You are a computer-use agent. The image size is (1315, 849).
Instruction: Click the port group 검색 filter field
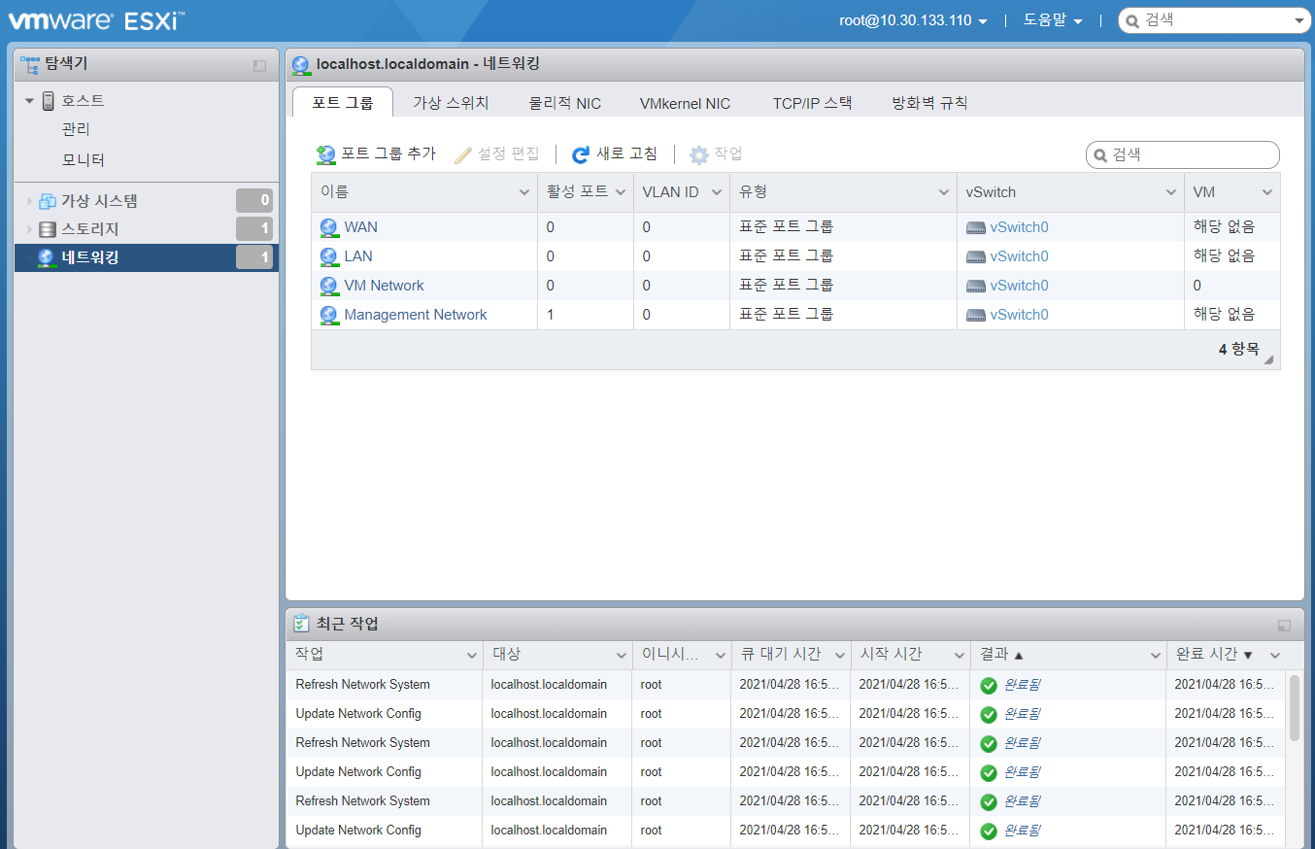(1182, 154)
